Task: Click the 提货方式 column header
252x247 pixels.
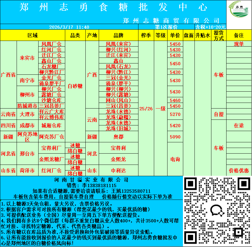Action: coord(218,35)
